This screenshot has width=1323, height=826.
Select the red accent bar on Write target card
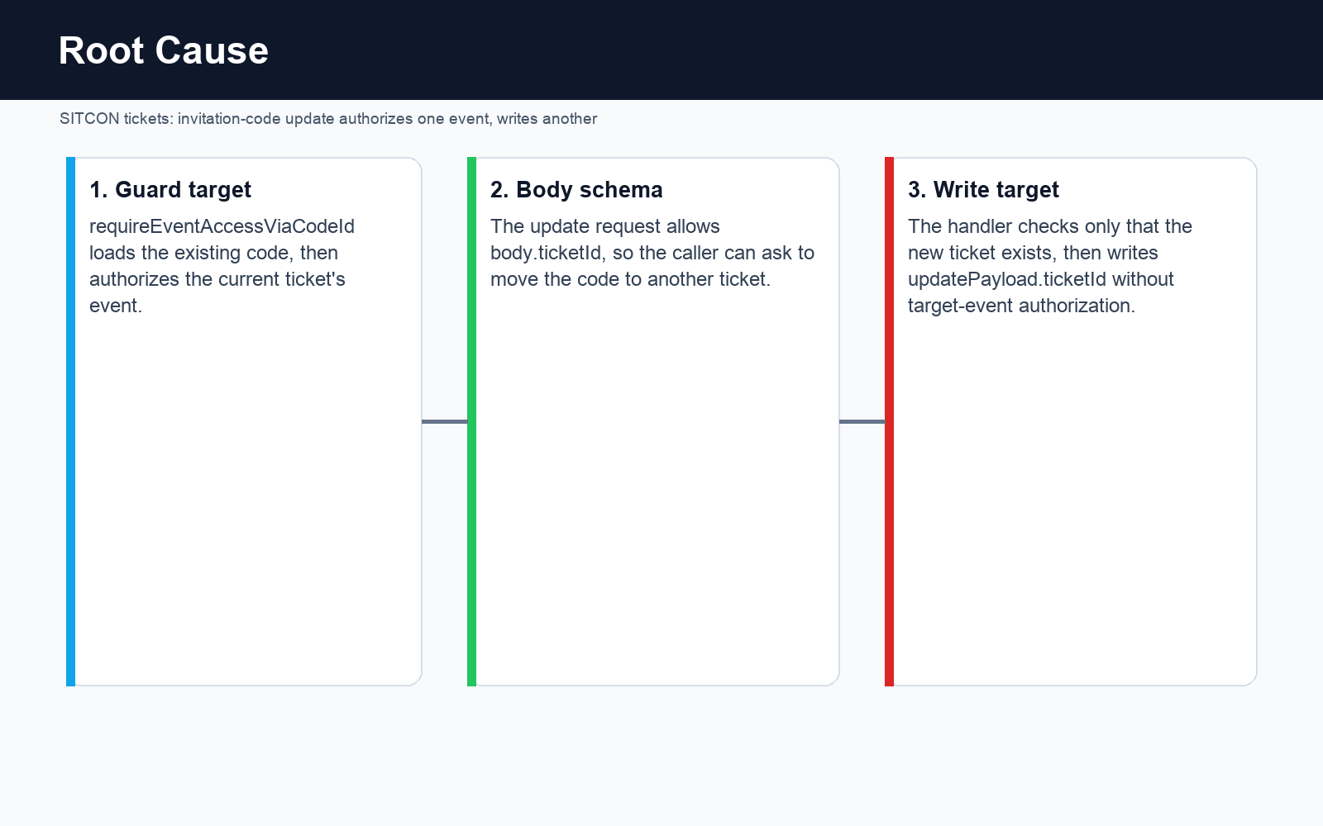pos(889,421)
